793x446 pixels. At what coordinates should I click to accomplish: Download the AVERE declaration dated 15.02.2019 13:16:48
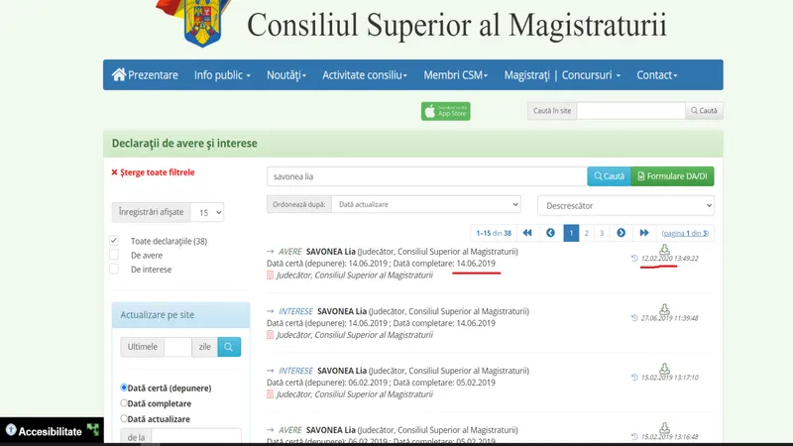click(664, 428)
